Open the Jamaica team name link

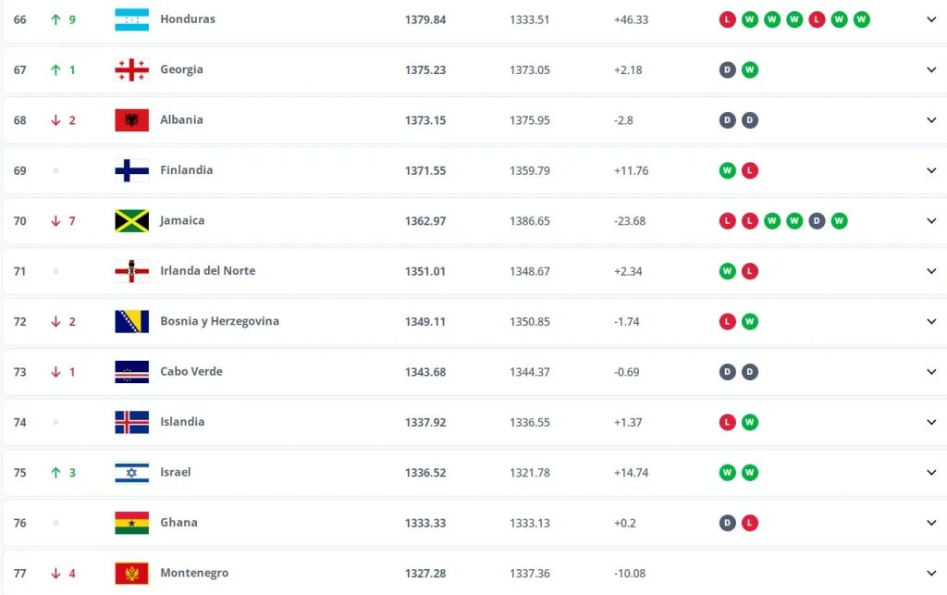pos(182,221)
